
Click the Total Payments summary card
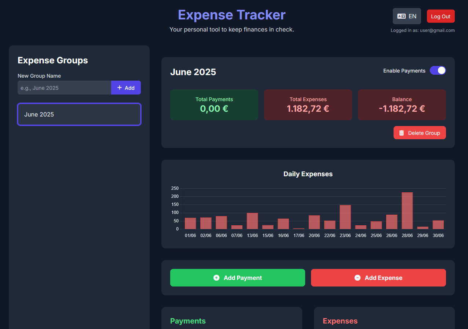(214, 105)
